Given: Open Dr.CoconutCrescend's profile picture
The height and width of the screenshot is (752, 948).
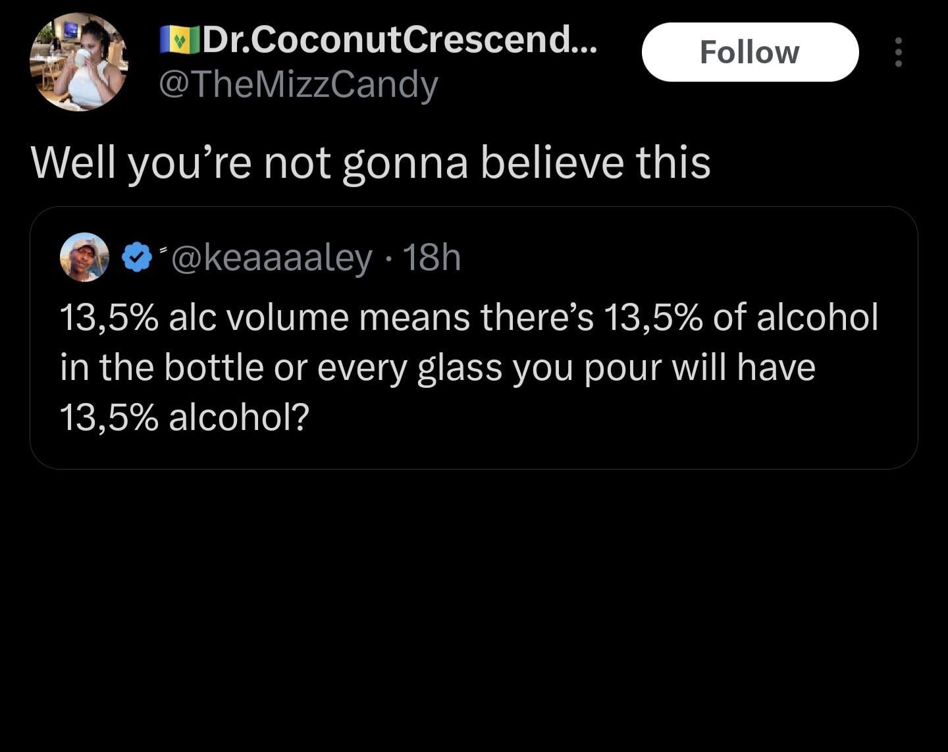Looking at the screenshot, I should point(79,62).
